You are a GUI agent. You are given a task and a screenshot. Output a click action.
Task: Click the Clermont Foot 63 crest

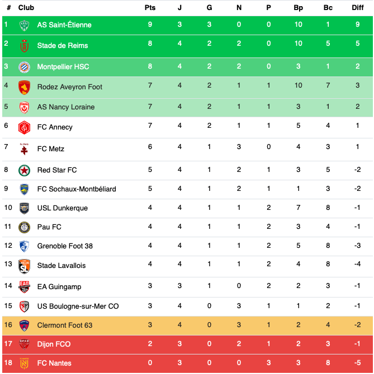(24, 325)
